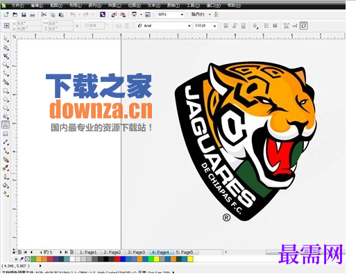Viewport: 356px width, 276px height.
Task: Expand the Application launcher dropdown arrow
Action: click(x=141, y=15)
